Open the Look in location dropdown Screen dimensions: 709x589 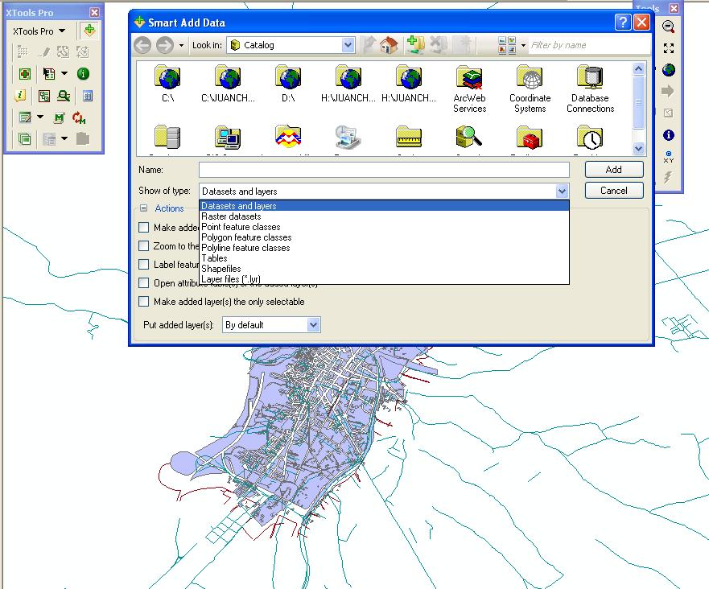point(348,45)
